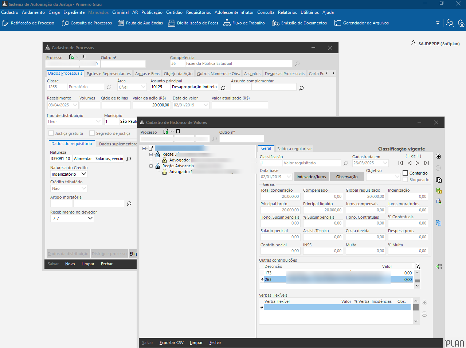Enable Segredo de justiça checkbox
Viewport: 466px width, 348px height.
click(x=92, y=133)
